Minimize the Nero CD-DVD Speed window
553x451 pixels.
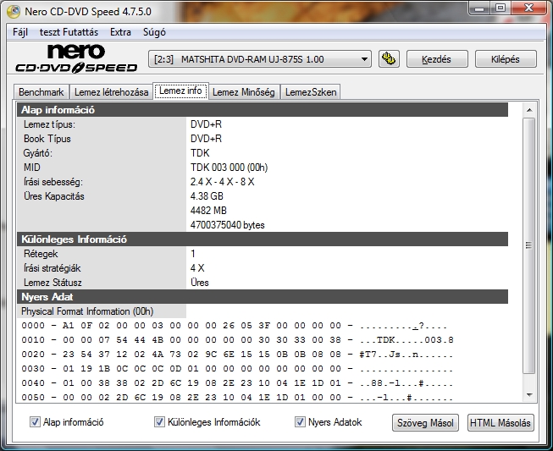coord(479,8)
